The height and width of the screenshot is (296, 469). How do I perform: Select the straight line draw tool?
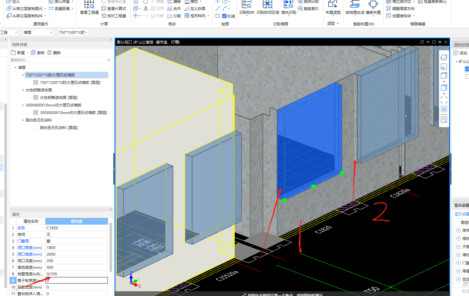[x=218, y=8]
